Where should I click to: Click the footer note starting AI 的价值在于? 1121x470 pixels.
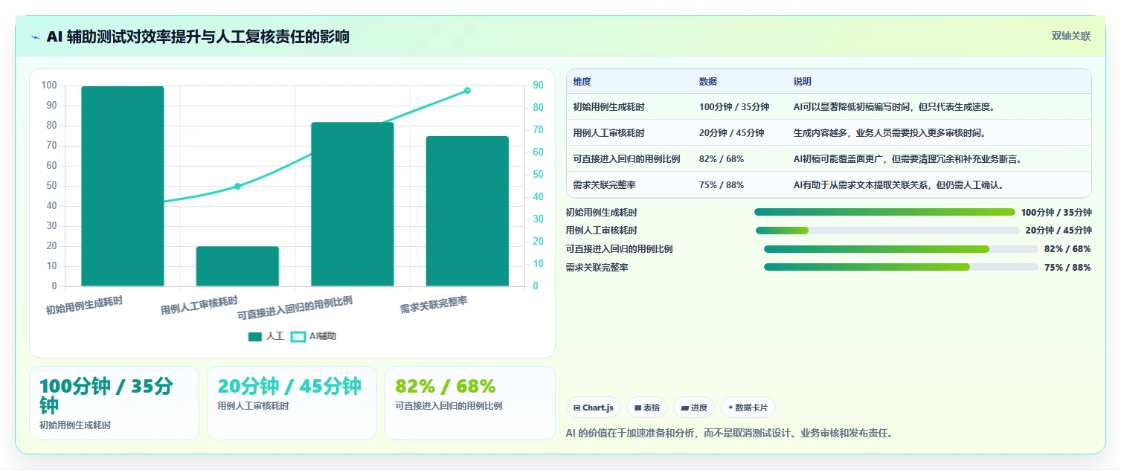pyautogui.click(x=729, y=433)
